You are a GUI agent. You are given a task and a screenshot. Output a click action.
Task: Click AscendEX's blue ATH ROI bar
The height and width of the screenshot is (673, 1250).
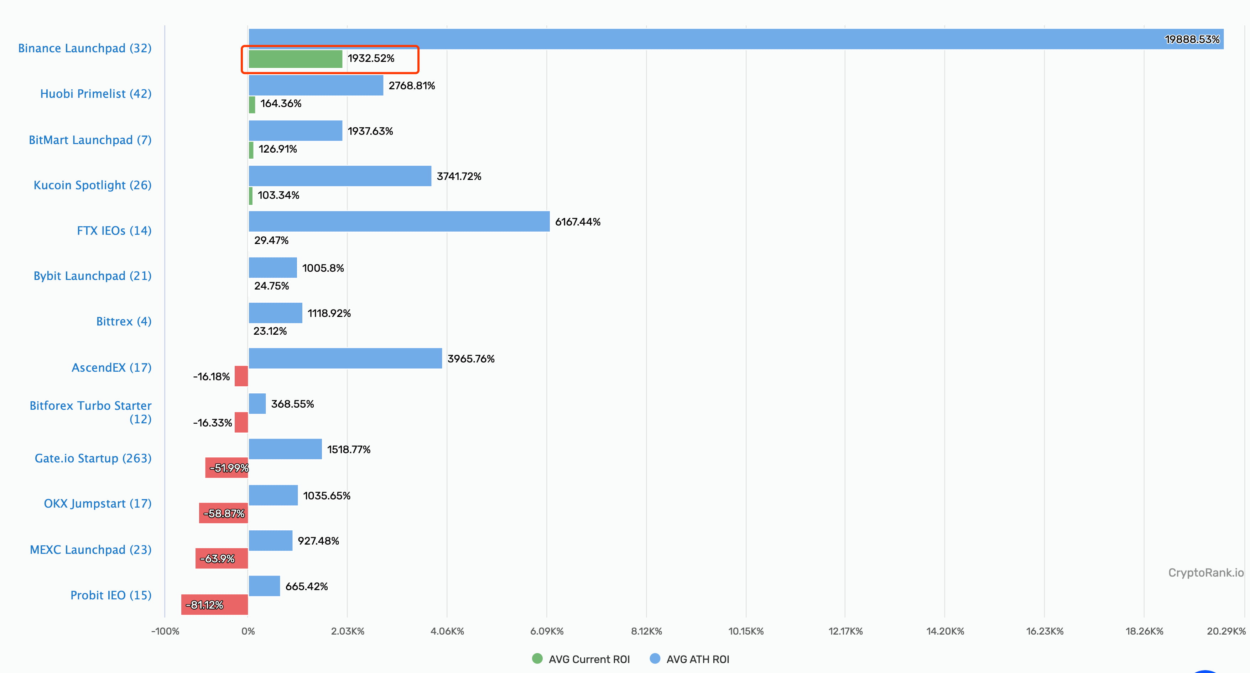pos(345,358)
